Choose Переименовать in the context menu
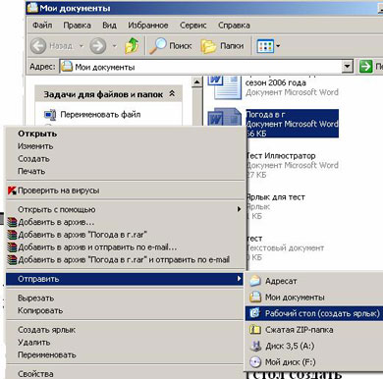 click(126, 354)
